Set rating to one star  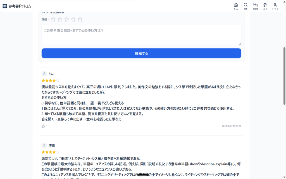pos(53,19)
